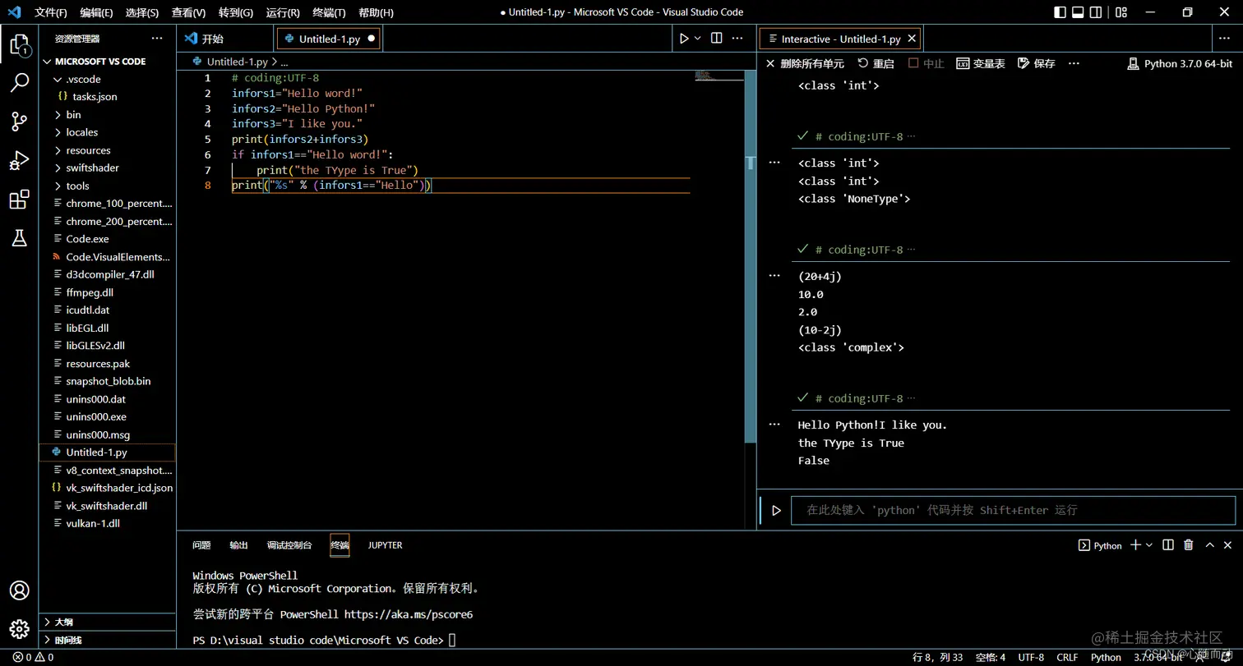Image resolution: width=1243 pixels, height=666 pixels.
Task: Select the Python 3.7.0 64-bit kernel
Action: [x=1180, y=63]
